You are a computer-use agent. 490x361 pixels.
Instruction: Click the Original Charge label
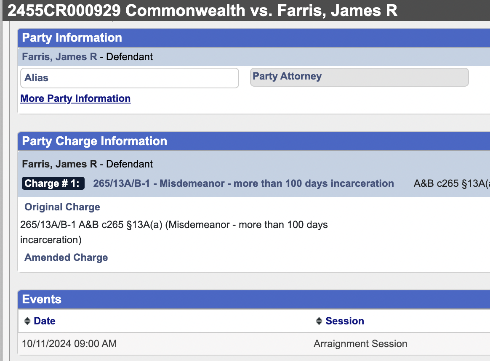62,207
